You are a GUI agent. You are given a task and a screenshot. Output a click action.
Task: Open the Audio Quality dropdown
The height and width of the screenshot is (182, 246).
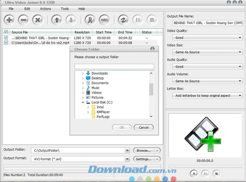tap(240, 66)
